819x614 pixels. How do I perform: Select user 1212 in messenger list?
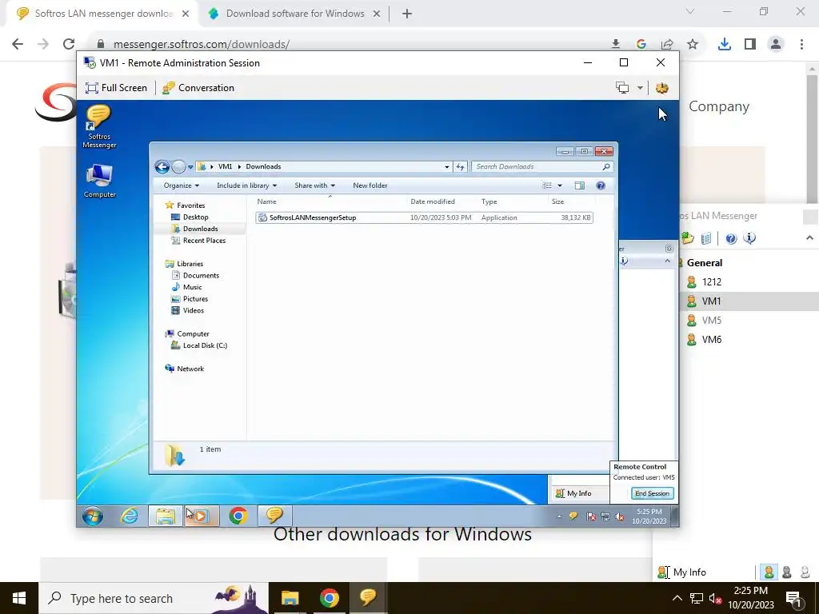pyautogui.click(x=711, y=282)
